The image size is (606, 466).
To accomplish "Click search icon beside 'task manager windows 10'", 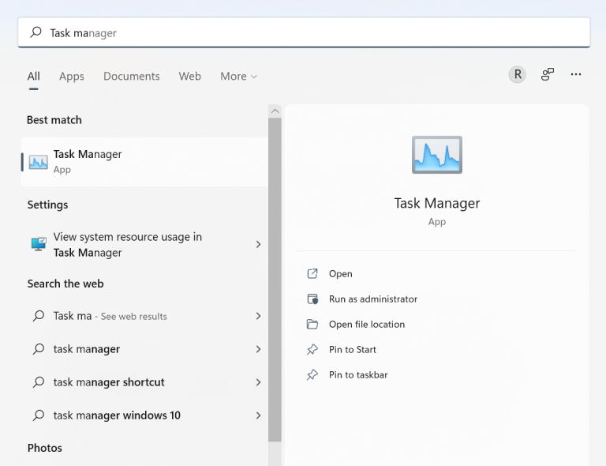I will [x=39, y=415].
